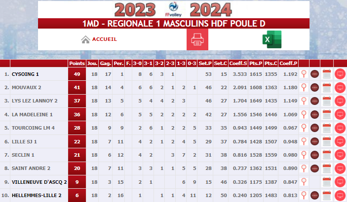
Task: Open screen icon for LA MADELEINE 1
Action: (x=340, y=114)
